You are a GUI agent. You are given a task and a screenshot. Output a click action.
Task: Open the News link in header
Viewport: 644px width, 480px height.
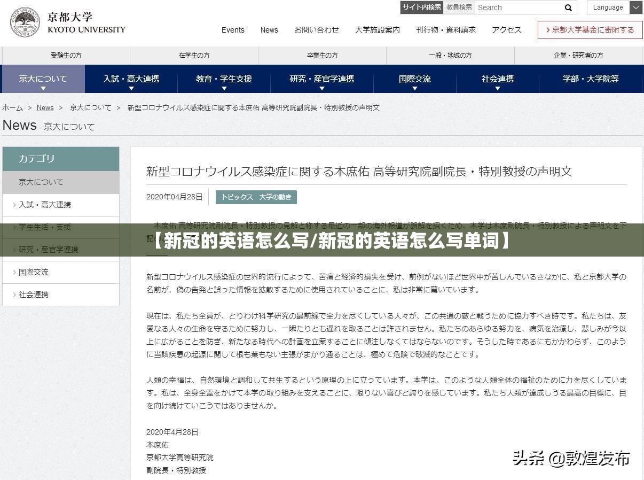tap(269, 30)
